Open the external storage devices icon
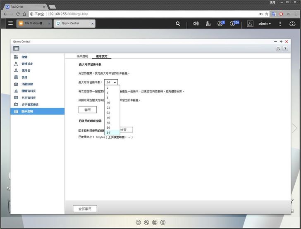301x229 pixels. [x=208, y=24]
